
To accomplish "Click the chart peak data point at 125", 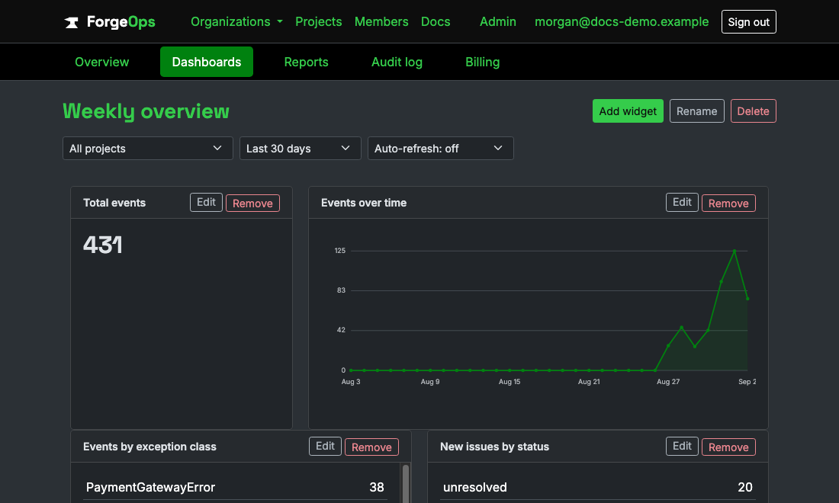I will point(734,251).
